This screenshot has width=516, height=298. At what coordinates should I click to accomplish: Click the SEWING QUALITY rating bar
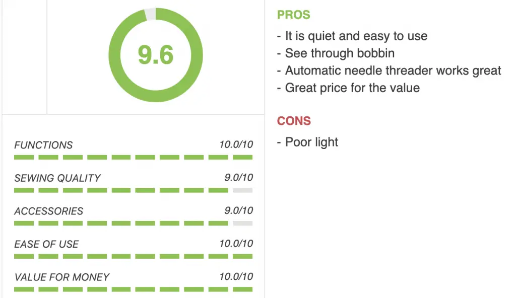click(x=133, y=190)
